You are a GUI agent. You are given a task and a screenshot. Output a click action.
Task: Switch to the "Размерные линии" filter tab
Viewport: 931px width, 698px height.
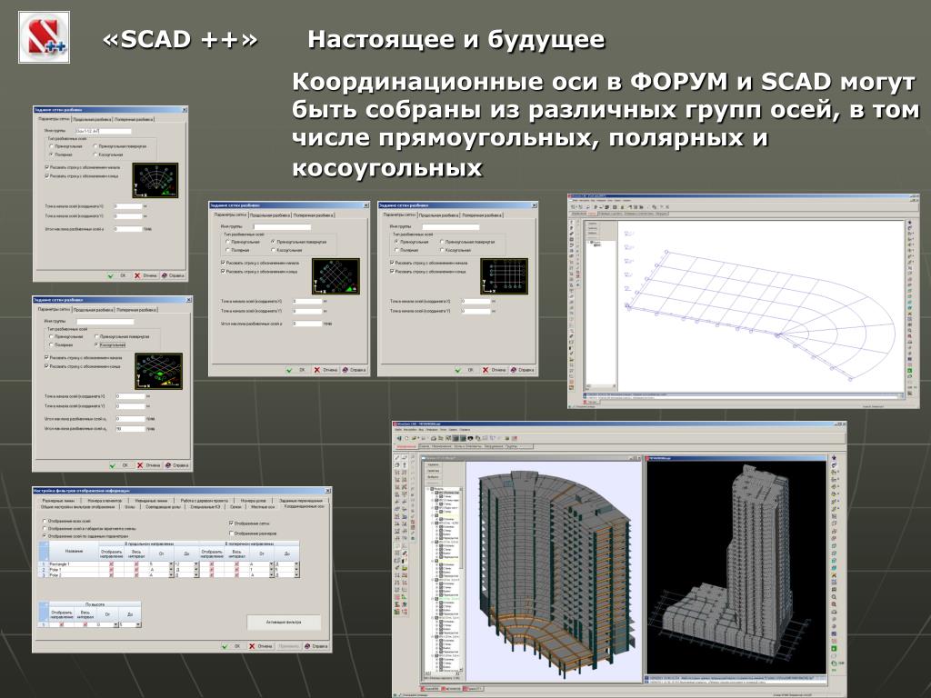click(x=58, y=501)
